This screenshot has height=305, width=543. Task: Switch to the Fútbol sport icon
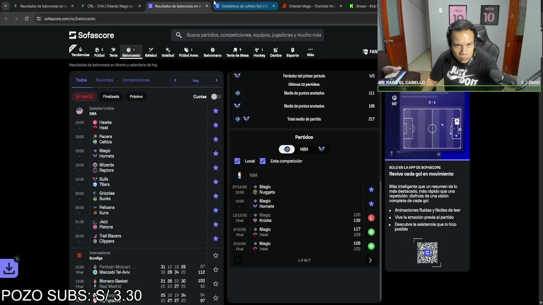point(99,52)
